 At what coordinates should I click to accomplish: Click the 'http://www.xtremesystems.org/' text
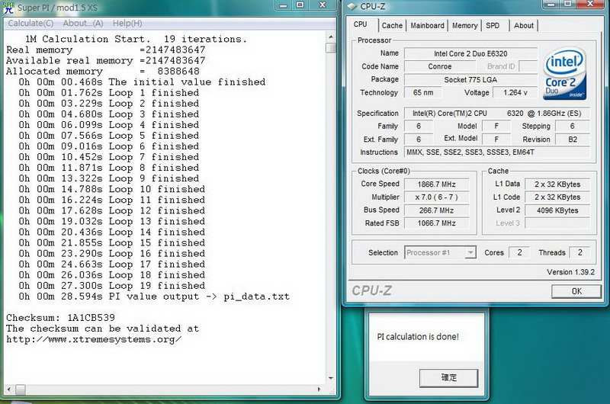point(94,339)
